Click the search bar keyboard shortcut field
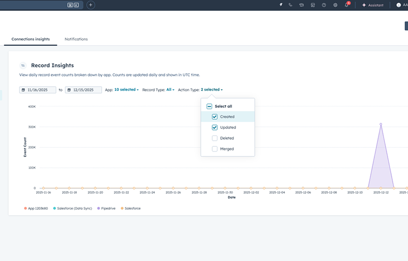This screenshot has height=261, width=408. tap(42, 5)
